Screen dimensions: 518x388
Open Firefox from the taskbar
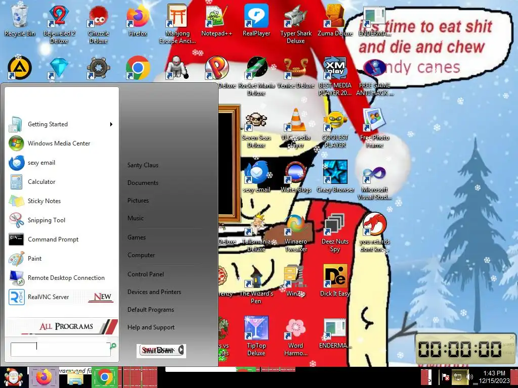tap(44, 377)
